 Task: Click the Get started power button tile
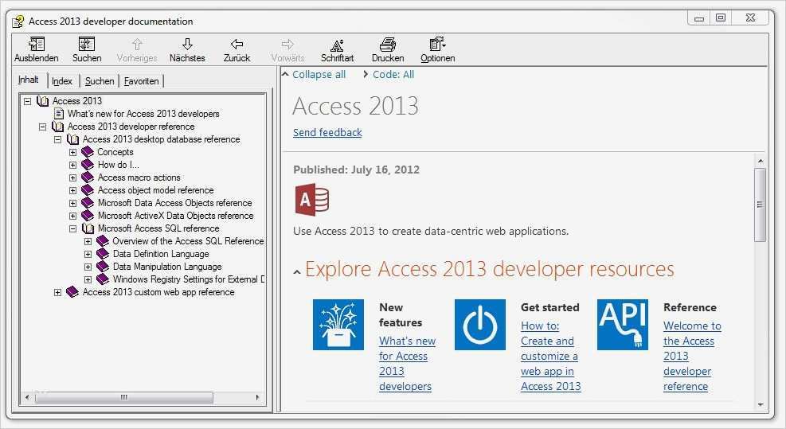click(x=479, y=325)
